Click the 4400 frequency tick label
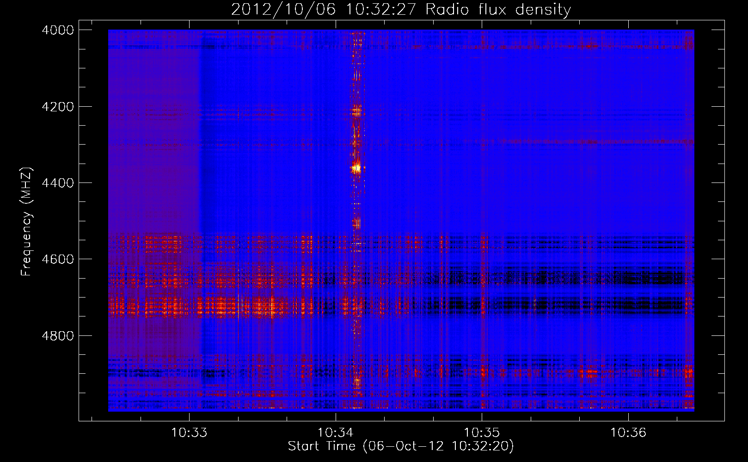The height and width of the screenshot is (462, 748). (x=57, y=183)
